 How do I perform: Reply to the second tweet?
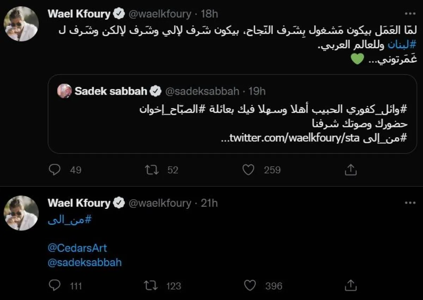click(55, 286)
